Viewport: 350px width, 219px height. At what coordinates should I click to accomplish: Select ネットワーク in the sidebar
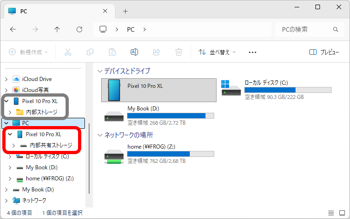click(x=34, y=200)
